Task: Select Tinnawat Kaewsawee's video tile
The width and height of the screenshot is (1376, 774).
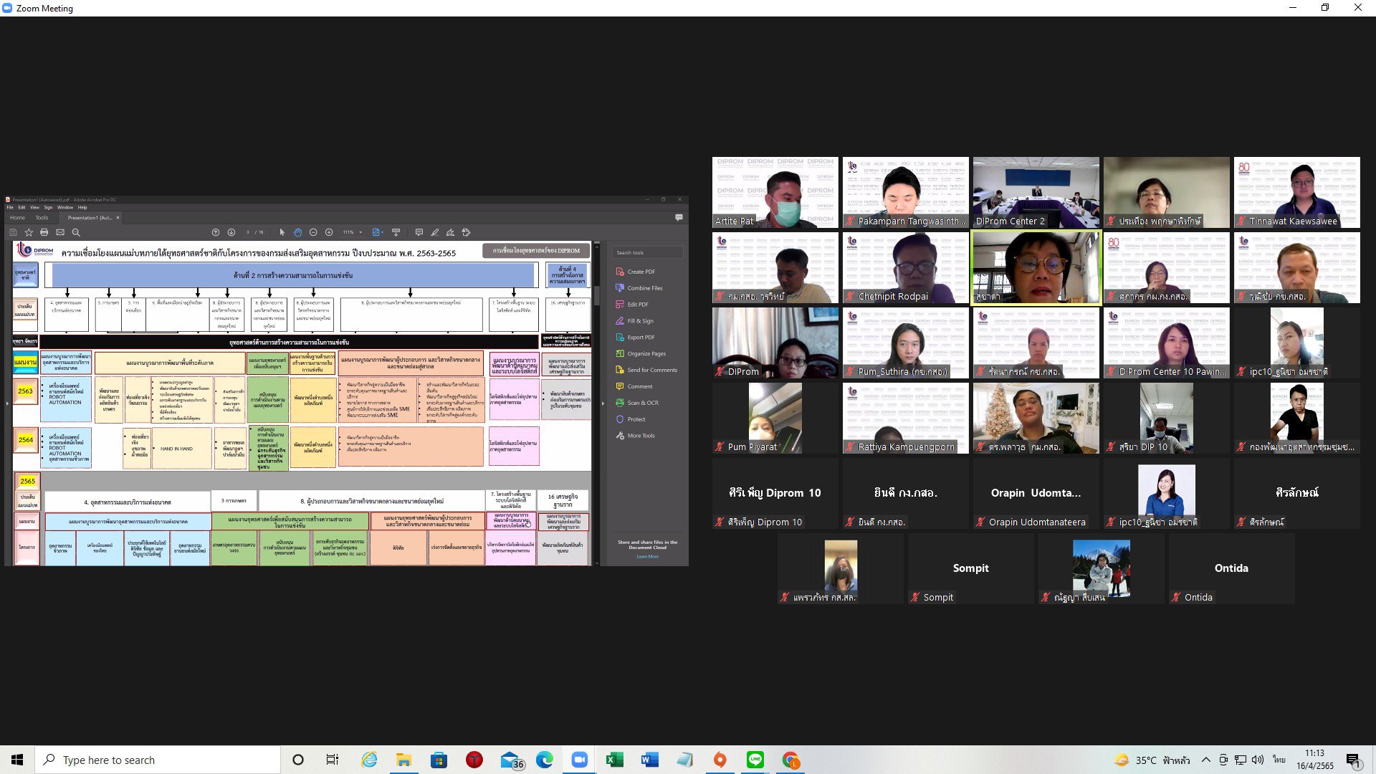Action: [x=1296, y=192]
